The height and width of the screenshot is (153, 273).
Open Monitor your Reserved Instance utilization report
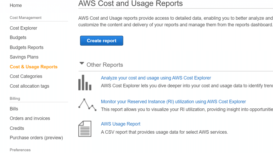(x=173, y=101)
